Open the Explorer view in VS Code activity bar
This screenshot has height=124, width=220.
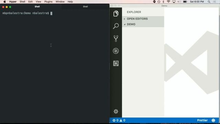pyautogui.click(x=116, y=14)
